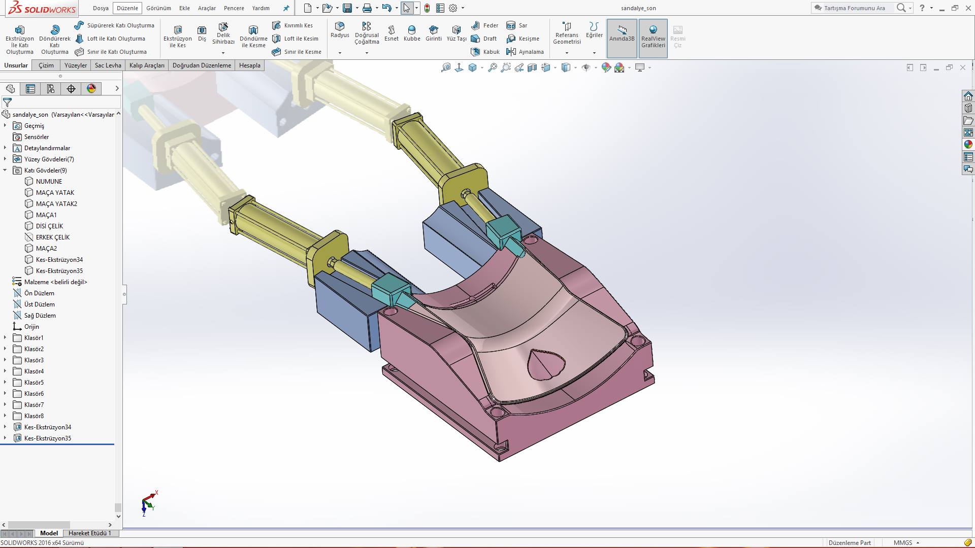Open Referans Geometrisi tool
This screenshot has height=548, width=975.
(x=567, y=33)
